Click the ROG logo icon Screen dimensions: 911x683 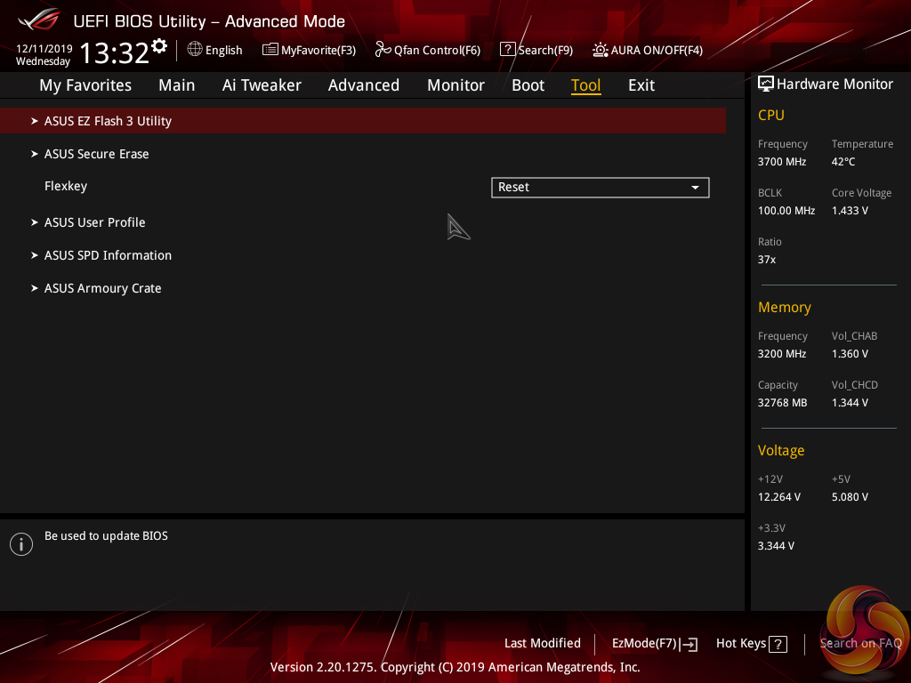tap(38, 20)
